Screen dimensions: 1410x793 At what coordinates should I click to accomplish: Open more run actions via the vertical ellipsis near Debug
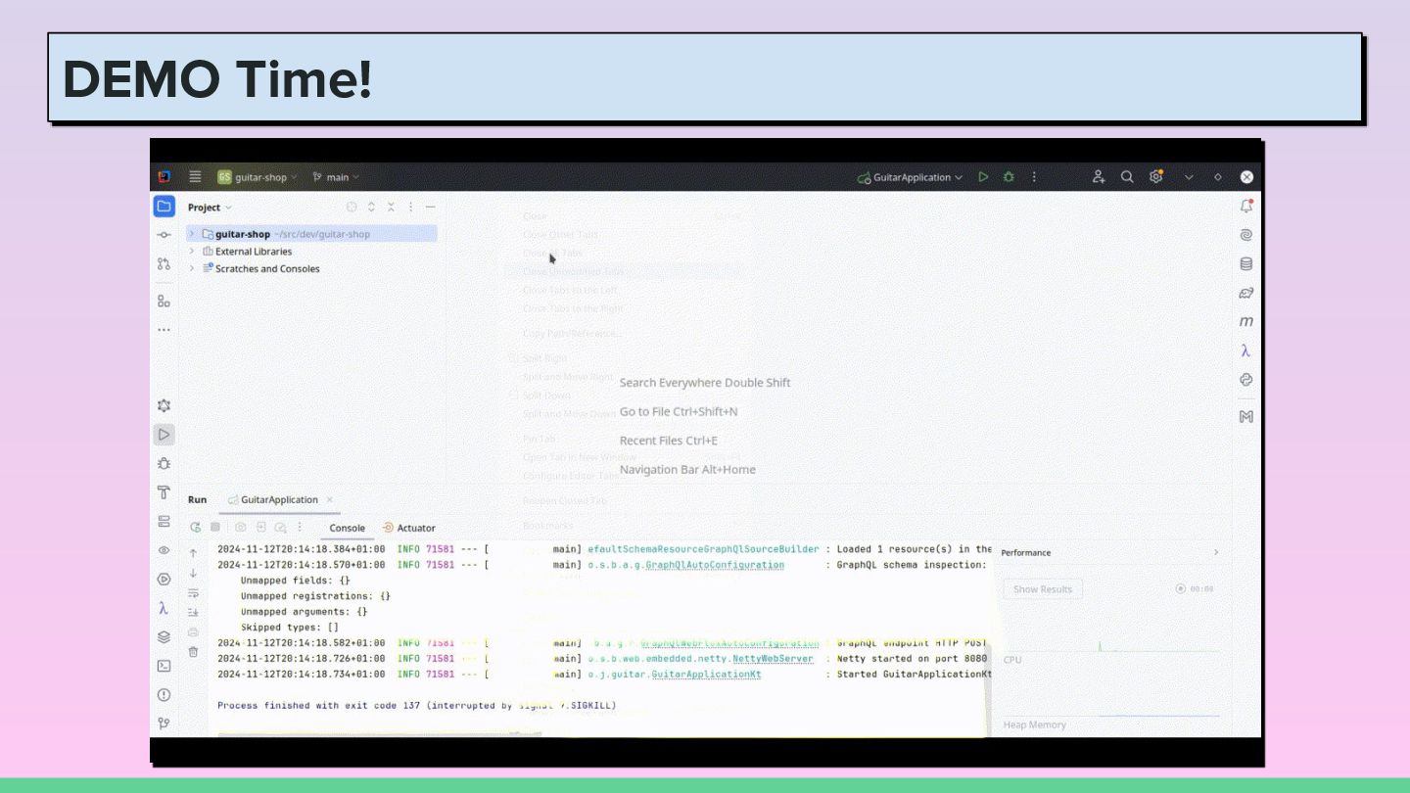[x=1034, y=177]
